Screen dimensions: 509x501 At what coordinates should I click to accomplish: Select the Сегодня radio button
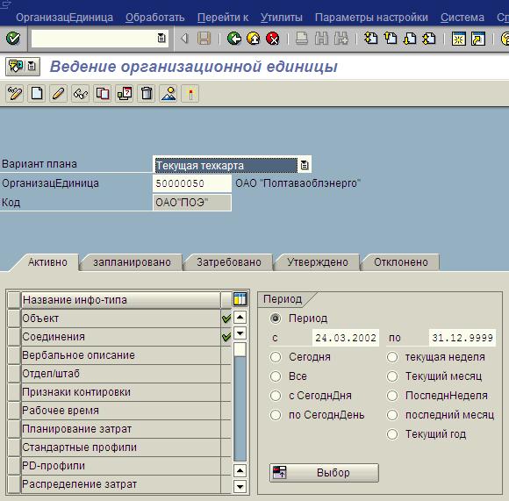coord(276,357)
